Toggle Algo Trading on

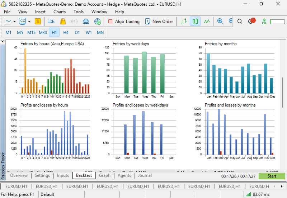click(123, 22)
